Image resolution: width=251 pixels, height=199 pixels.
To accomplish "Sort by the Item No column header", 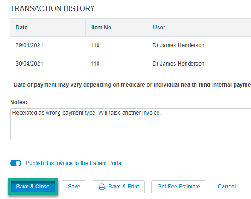I will (101, 28).
